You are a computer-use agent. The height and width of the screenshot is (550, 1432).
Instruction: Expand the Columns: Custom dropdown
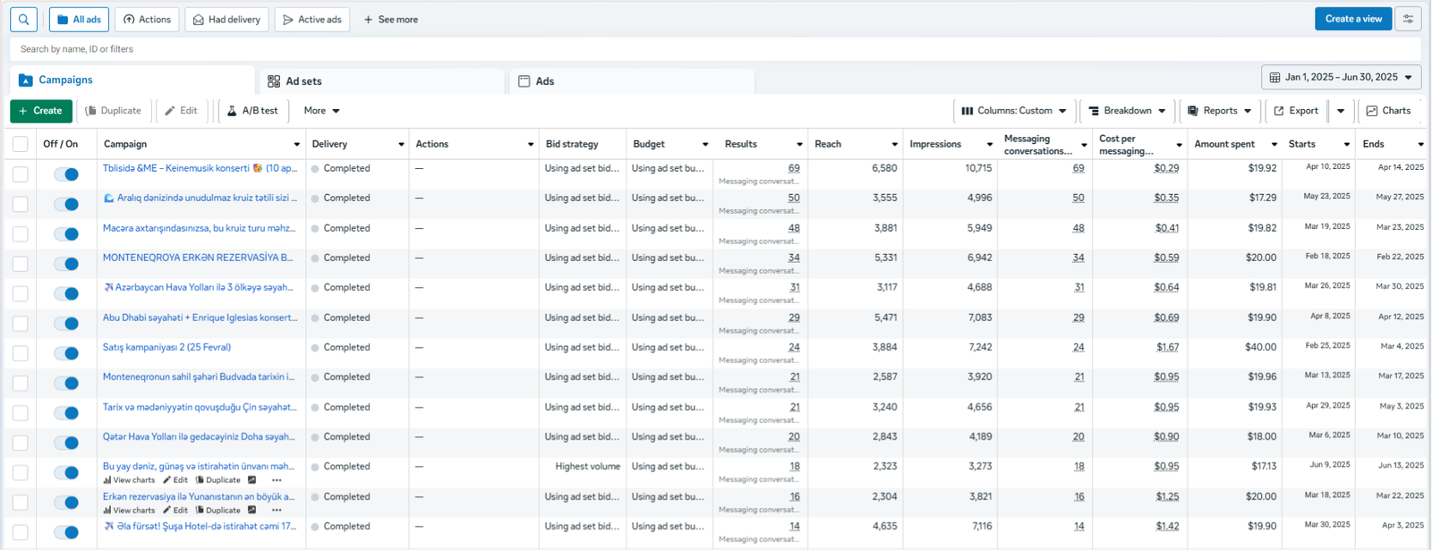coord(1013,111)
